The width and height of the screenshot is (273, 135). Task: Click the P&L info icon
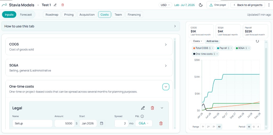[142, 116]
